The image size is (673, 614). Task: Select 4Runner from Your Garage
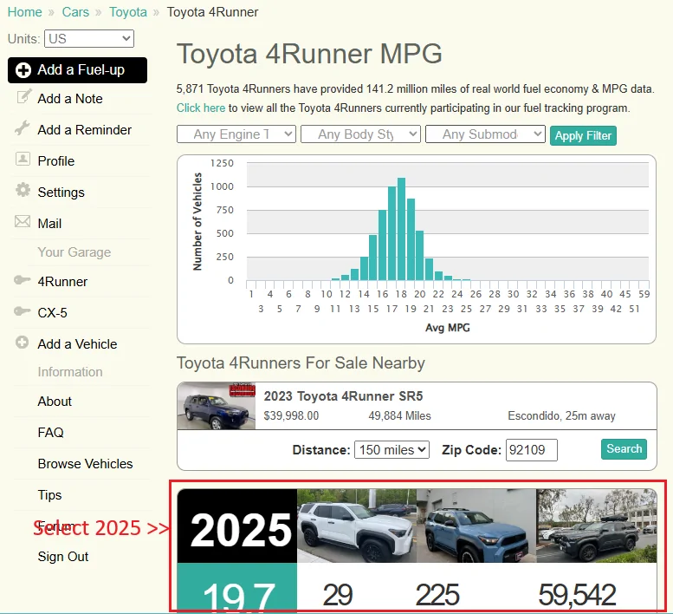62,282
